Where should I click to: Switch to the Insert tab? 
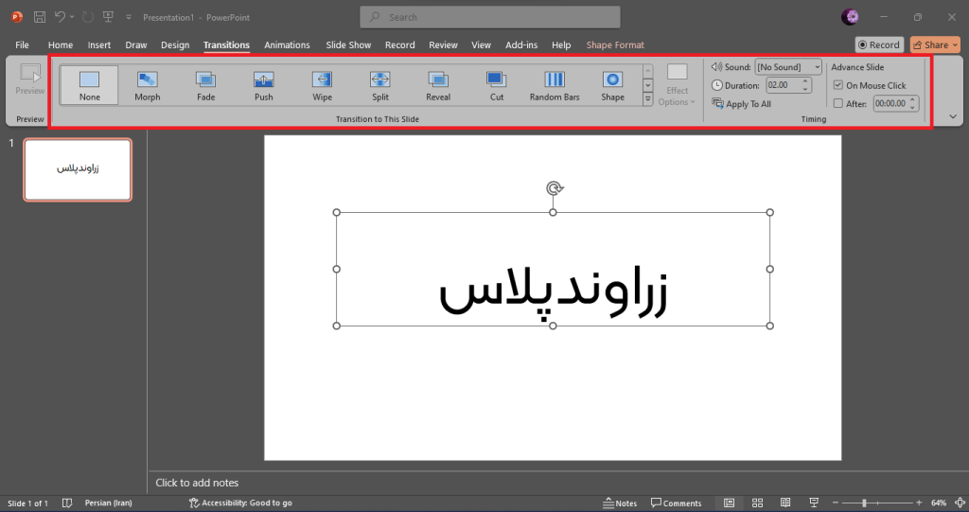pos(98,44)
